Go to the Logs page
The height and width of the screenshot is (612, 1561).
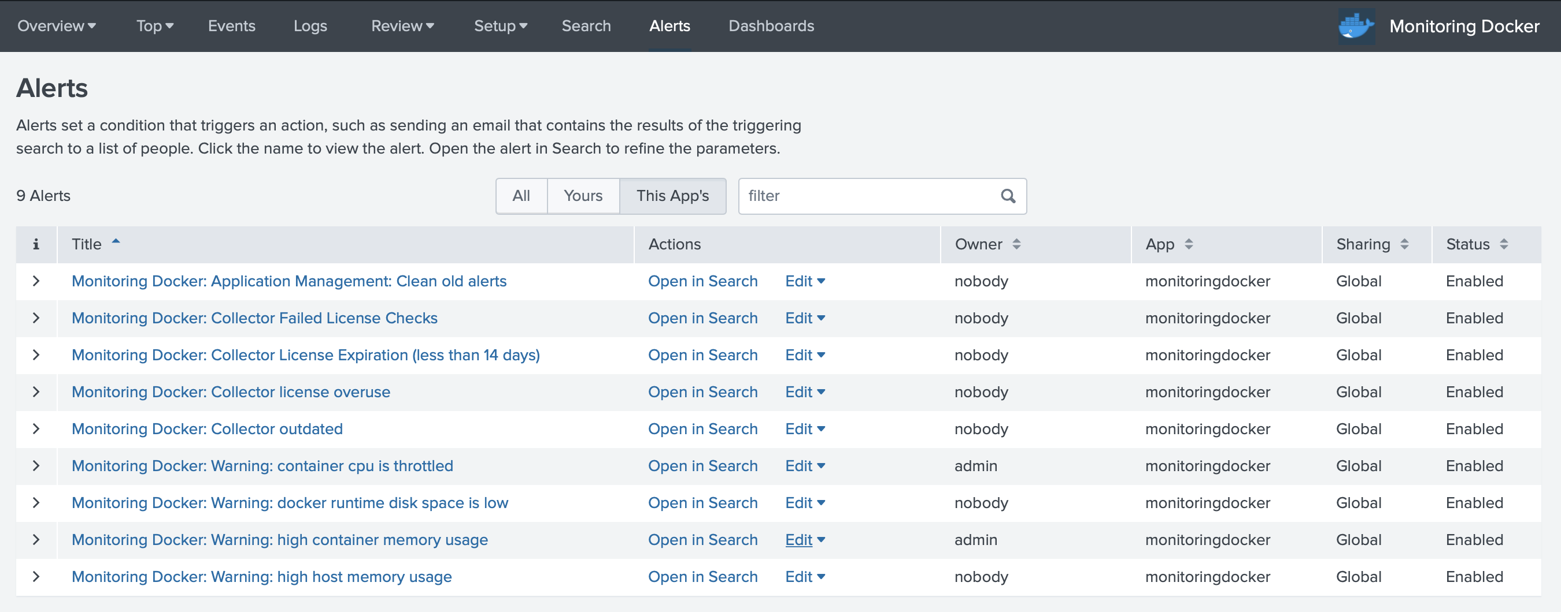tap(310, 26)
